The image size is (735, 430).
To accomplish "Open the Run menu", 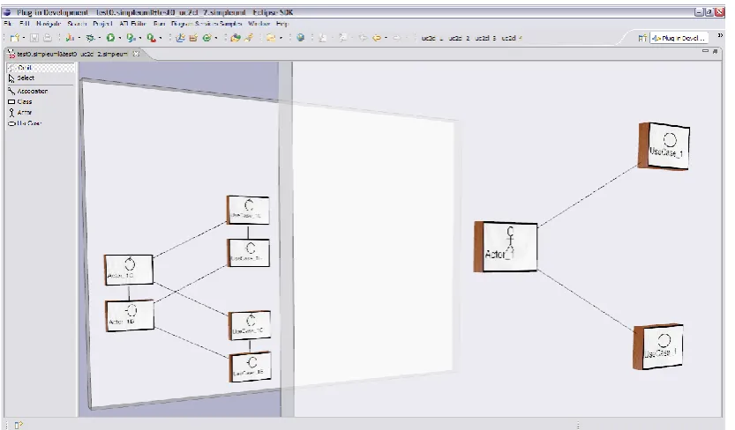I will (159, 24).
